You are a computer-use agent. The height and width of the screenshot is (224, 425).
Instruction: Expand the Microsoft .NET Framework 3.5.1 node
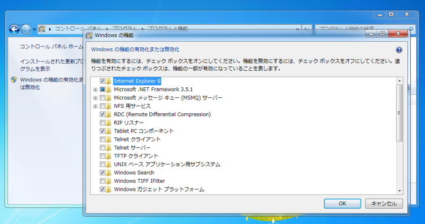click(95, 90)
